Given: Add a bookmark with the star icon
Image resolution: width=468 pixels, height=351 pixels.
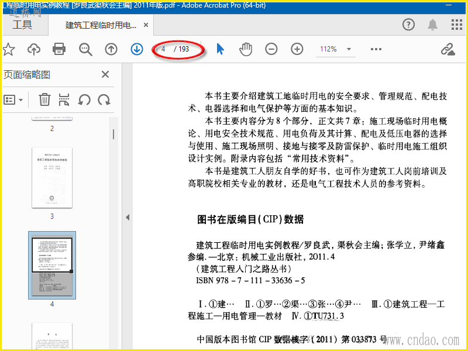Looking at the screenshot, I should (9, 49).
